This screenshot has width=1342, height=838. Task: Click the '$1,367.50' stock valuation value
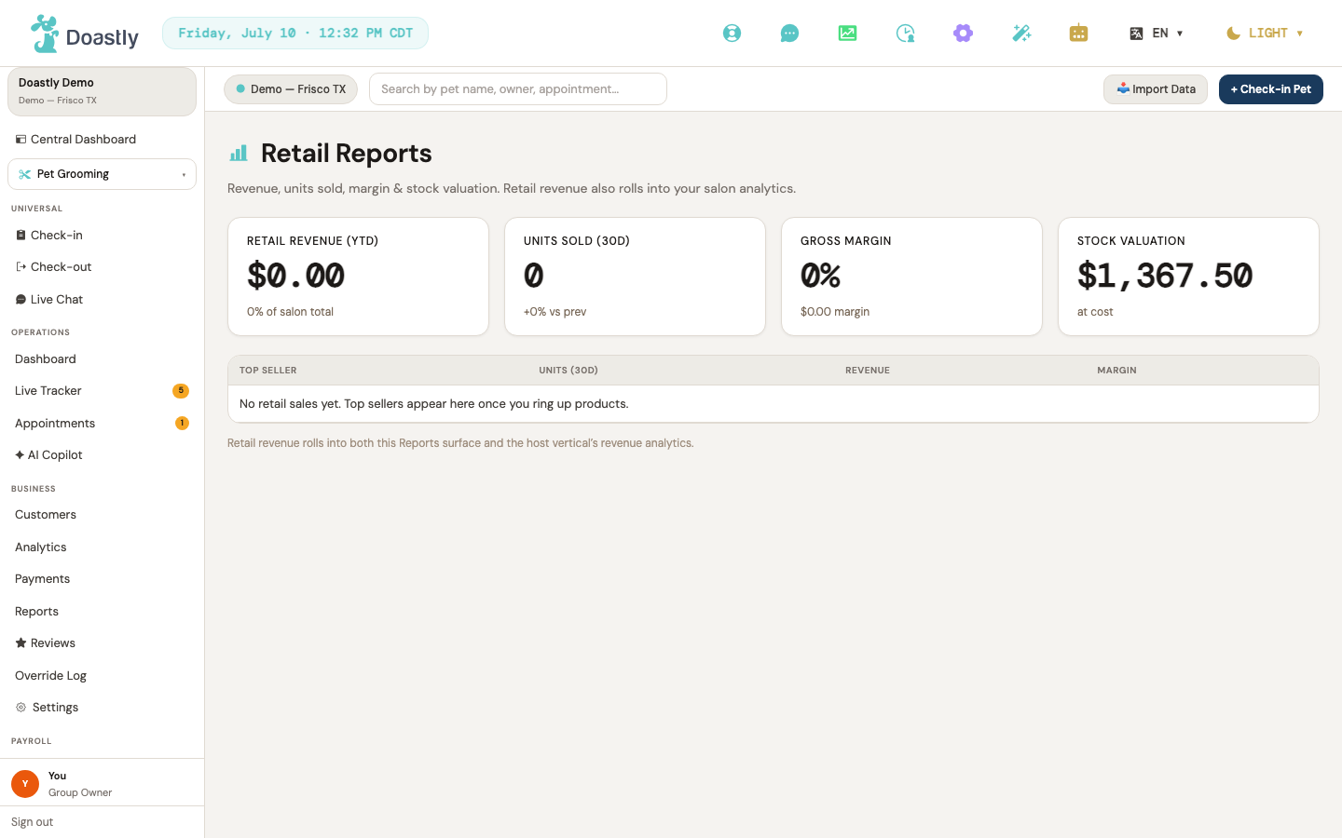tap(1165, 276)
